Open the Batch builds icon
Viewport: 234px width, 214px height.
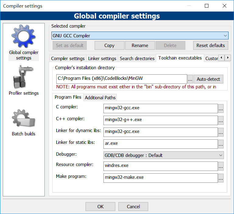[24, 119]
